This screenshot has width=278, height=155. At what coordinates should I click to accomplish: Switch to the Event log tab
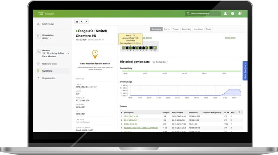(186, 29)
